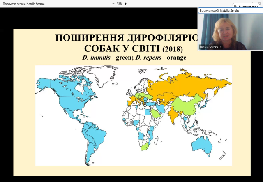Image resolution: width=263 pixels, height=182 pixels.
Task: Click the slide heading 'ПОШИРЕННЯ ДИРОФІЛЯРІО'
Action: tap(127, 38)
